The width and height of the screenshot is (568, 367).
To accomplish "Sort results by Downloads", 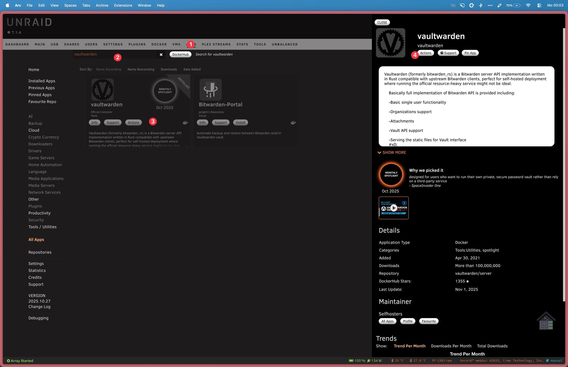I will coord(169,69).
